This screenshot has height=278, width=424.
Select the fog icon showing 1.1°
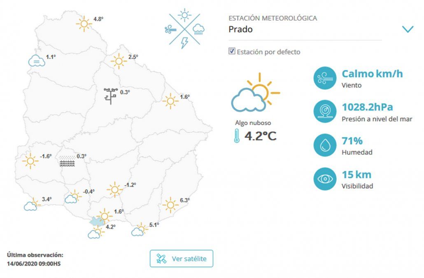tap(37, 61)
